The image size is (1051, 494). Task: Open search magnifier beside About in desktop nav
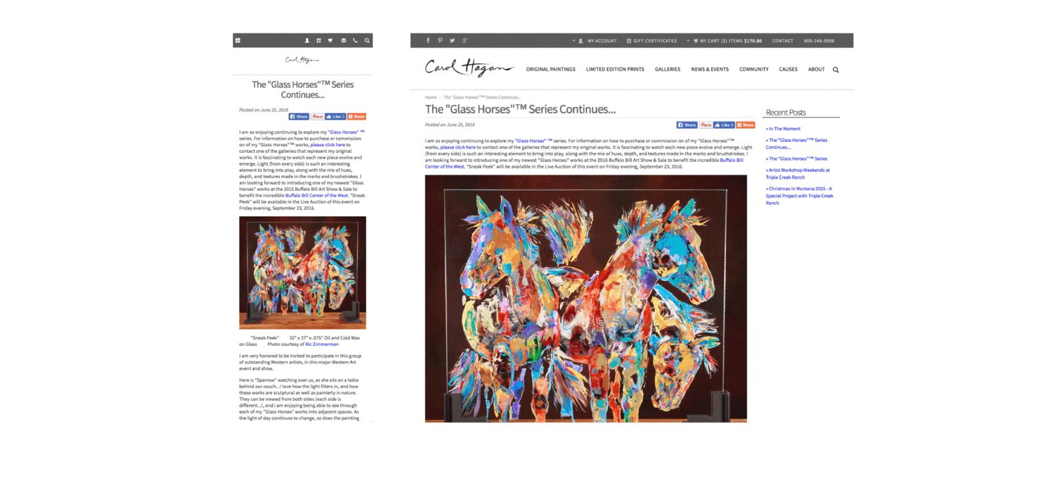[836, 70]
